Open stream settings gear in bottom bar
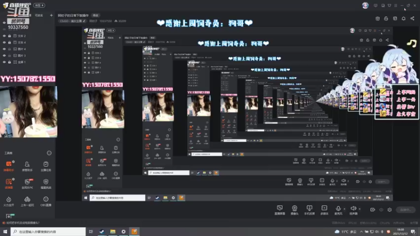Viewport: 420px width, 236px height. 390,210
